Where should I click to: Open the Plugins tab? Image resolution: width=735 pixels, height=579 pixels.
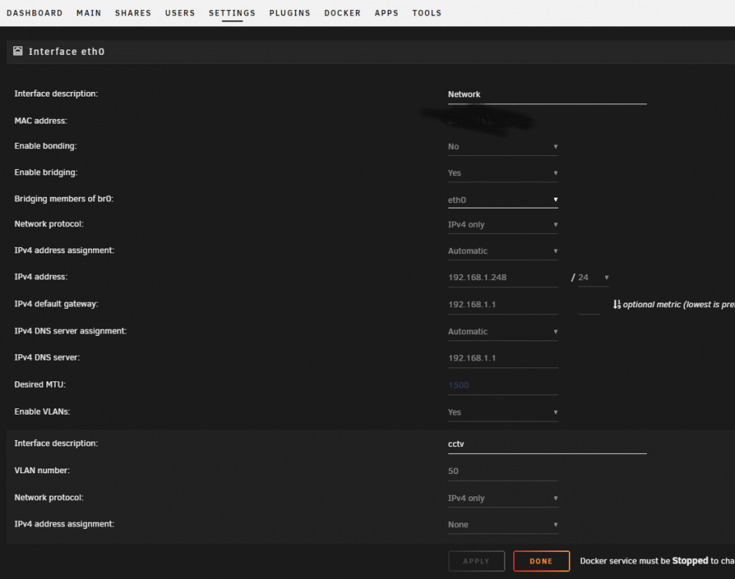click(290, 13)
